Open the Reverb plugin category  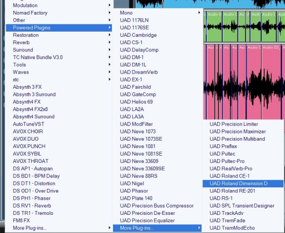[59, 43]
